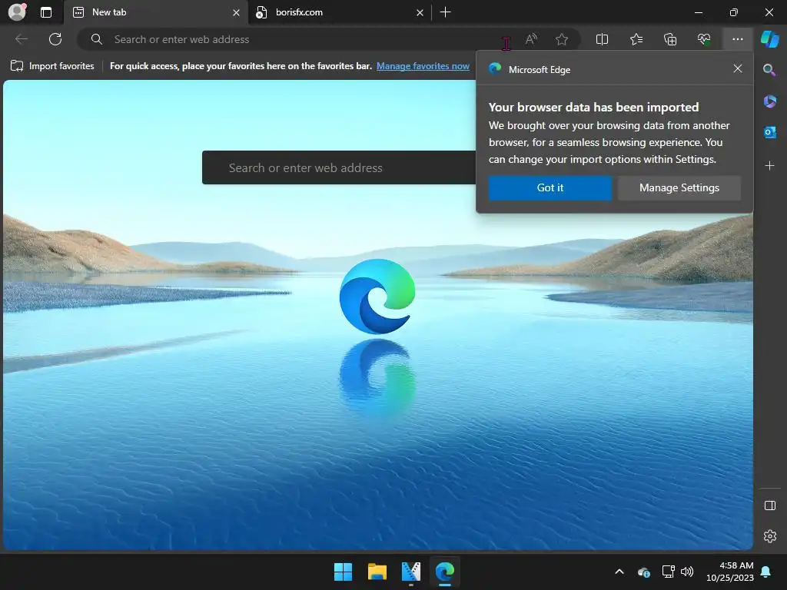The image size is (787, 590).
Task: Click the Edge taskbar icon
Action: click(x=445, y=572)
